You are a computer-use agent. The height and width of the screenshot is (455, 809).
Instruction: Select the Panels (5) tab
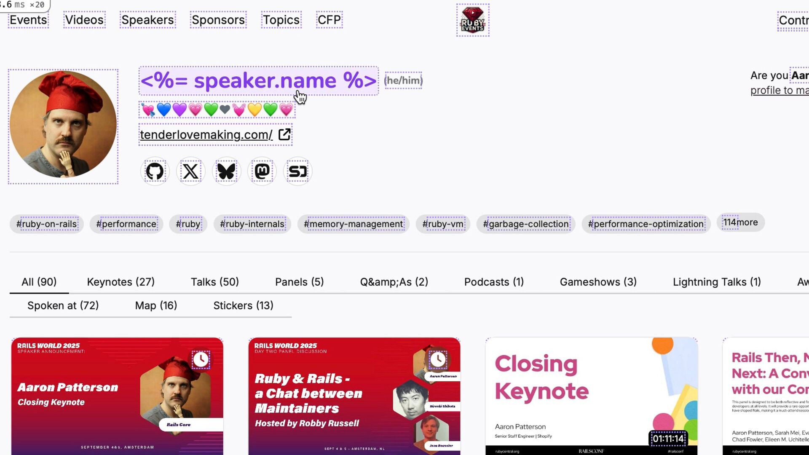click(299, 282)
